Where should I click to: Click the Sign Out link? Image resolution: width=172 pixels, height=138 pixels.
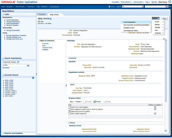click(x=154, y=2)
